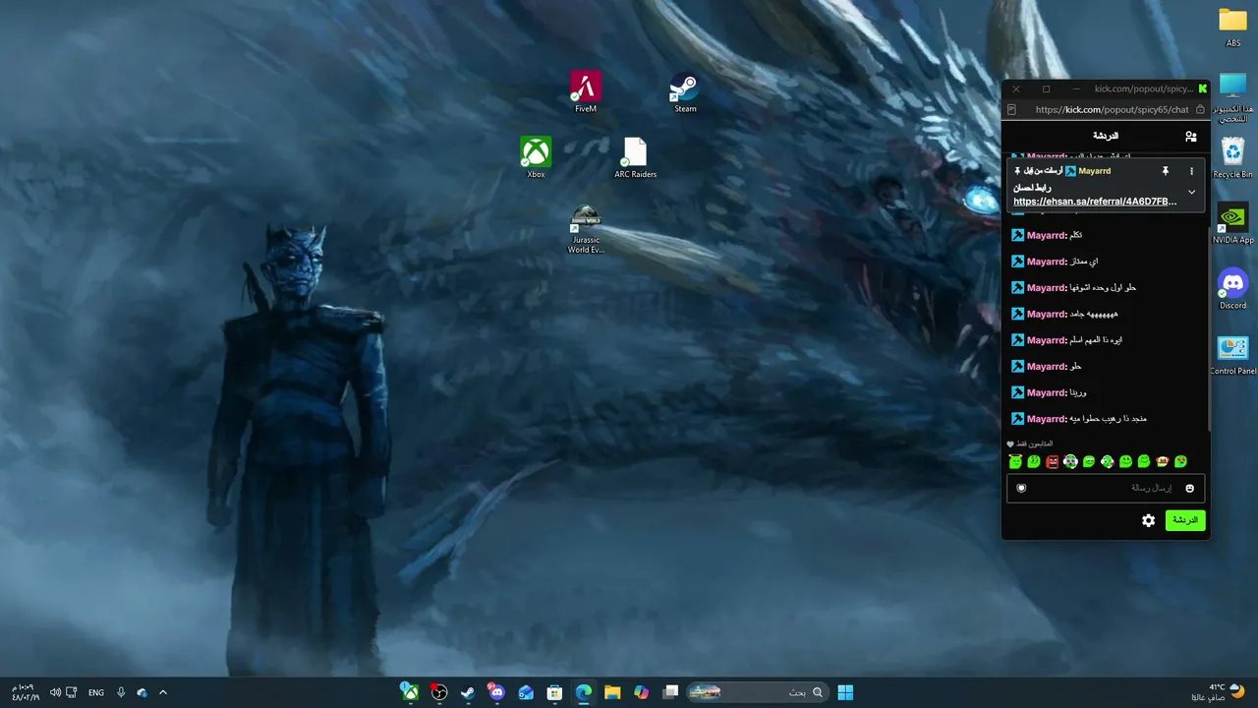This screenshot has width=1258, height=708.
Task: Open Copilot from the taskbar
Action: pos(642,692)
